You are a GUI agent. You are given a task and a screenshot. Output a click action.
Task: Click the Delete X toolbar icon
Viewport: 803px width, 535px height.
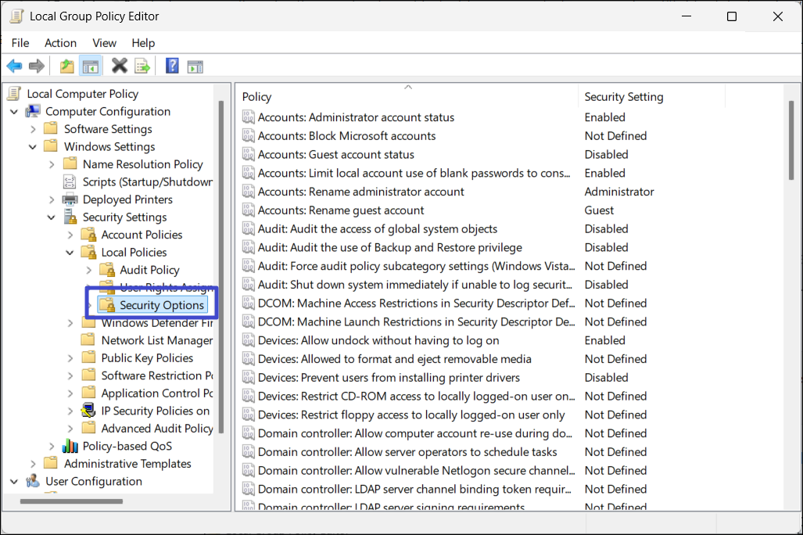[119, 66]
